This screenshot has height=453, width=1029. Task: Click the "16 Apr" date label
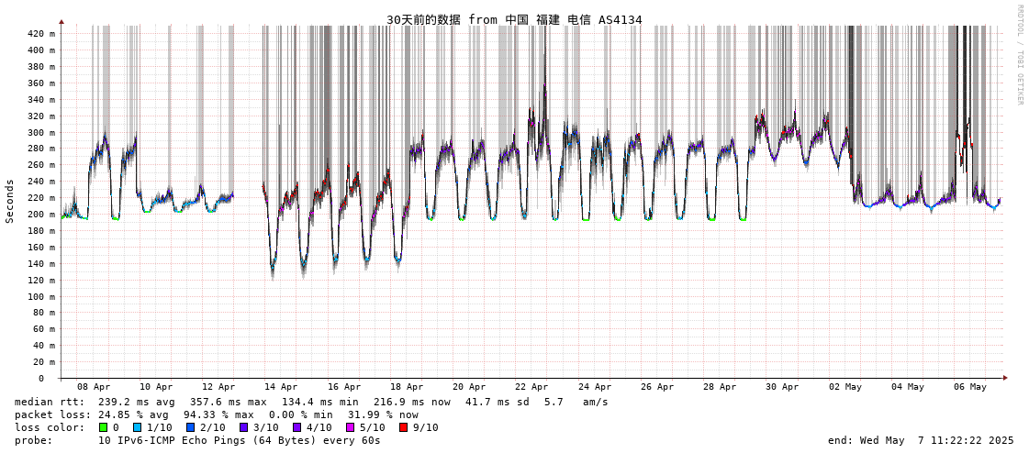pyautogui.click(x=344, y=387)
